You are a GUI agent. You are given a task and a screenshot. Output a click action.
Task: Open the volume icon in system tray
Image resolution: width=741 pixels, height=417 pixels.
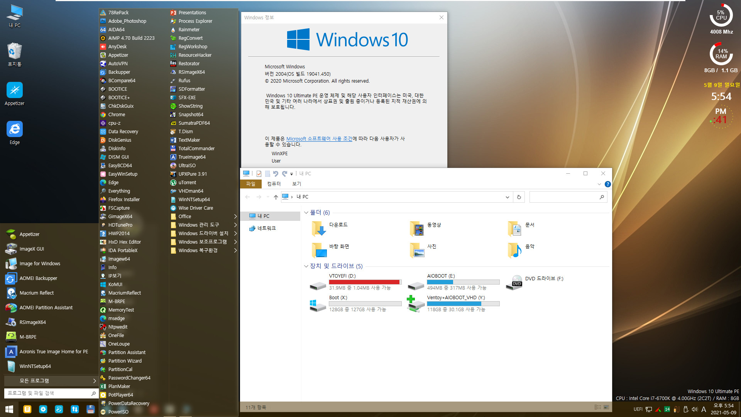(694, 409)
